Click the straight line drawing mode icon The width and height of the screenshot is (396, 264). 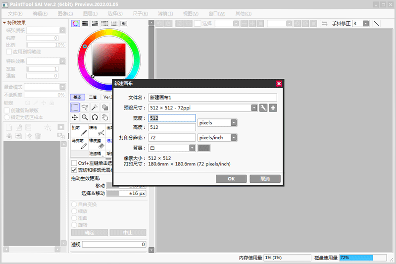[x=377, y=23]
